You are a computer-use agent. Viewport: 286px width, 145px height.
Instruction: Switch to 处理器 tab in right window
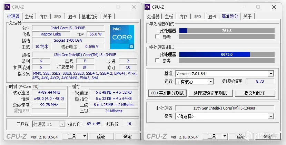154,17
